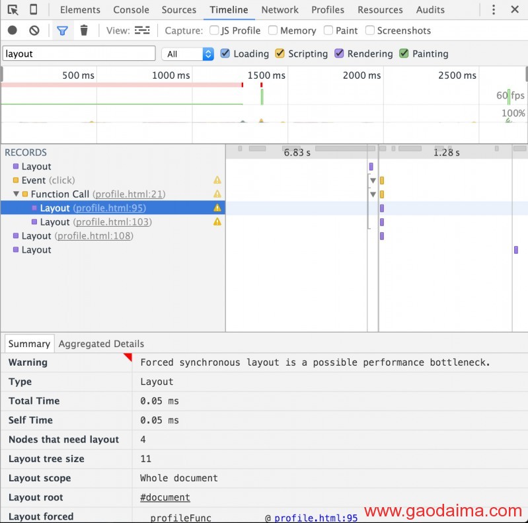Click warning icon on Event (click) row

click(x=217, y=181)
